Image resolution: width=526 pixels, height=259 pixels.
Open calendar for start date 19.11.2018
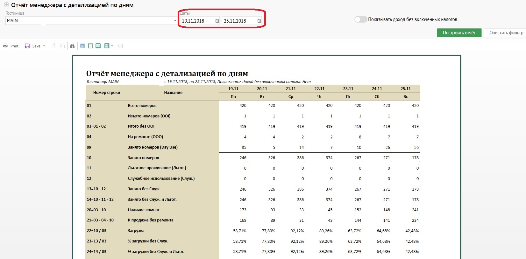pyautogui.click(x=217, y=21)
